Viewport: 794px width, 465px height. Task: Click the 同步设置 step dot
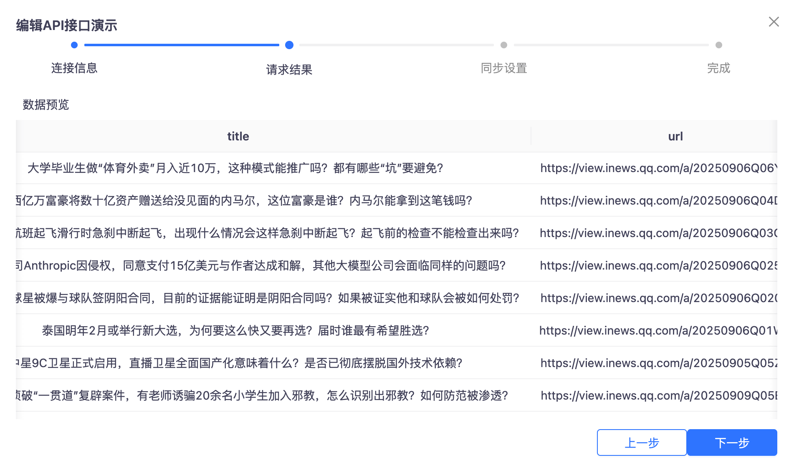tap(504, 45)
